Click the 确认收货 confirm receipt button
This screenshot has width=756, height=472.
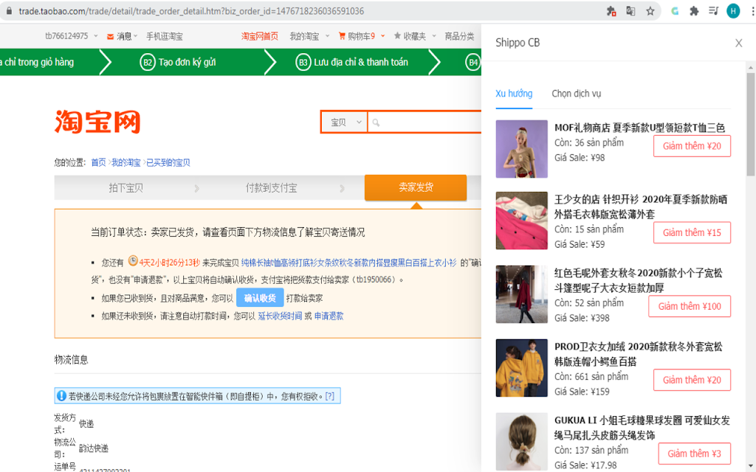tap(260, 298)
